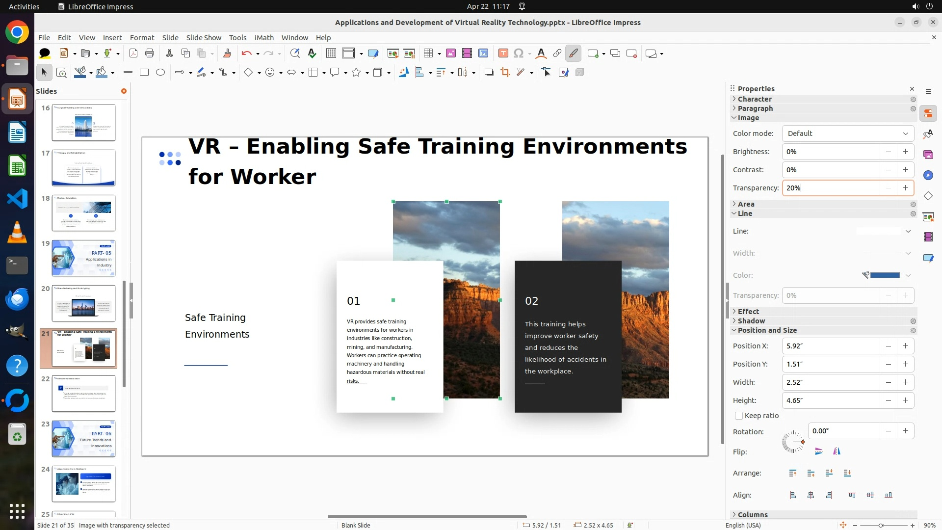The image size is (942, 530).
Task: Select the Ellipse shape tool
Action: pos(160,73)
